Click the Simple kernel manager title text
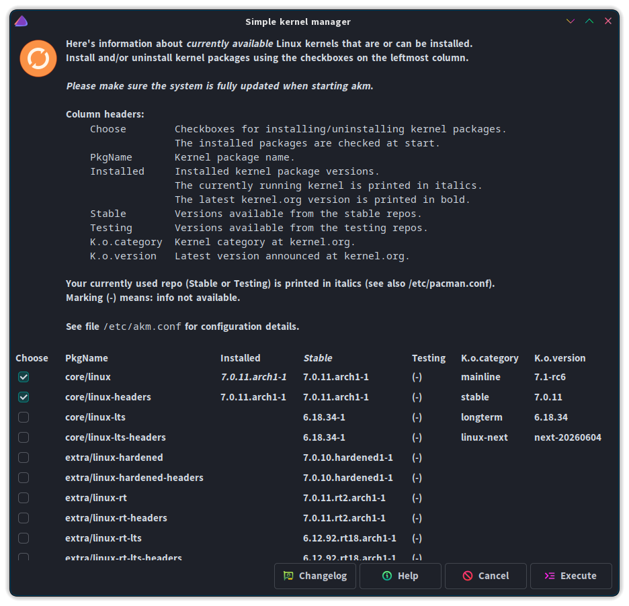The width and height of the screenshot is (629, 606). click(298, 21)
